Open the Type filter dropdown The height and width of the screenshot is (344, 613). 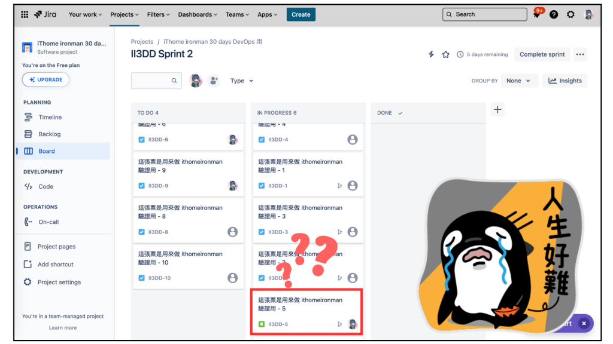pyautogui.click(x=242, y=81)
